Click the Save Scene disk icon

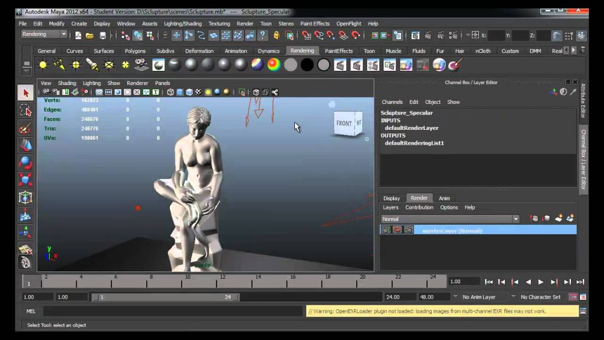pyautogui.click(x=103, y=36)
